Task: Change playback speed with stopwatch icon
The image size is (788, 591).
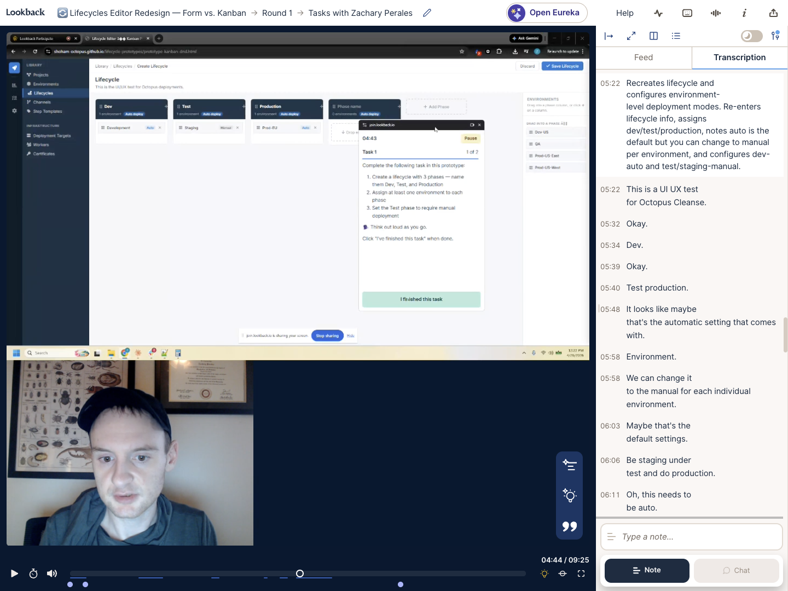Action: tap(33, 573)
